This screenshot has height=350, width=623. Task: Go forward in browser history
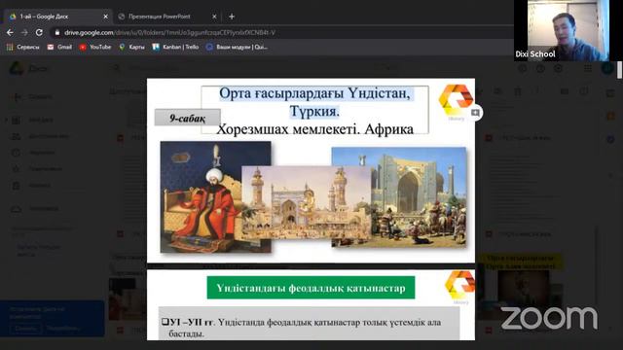24,32
